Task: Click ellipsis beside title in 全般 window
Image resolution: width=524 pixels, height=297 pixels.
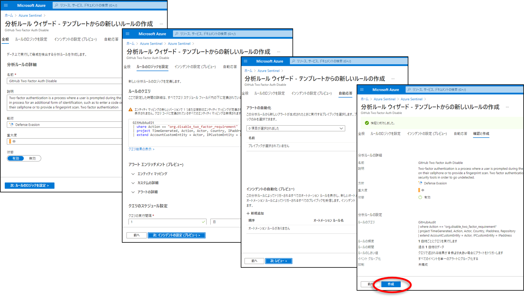Action: (161, 24)
